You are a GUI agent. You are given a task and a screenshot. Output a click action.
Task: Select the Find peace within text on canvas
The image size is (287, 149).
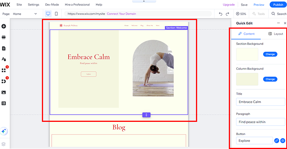pyautogui.click(x=89, y=63)
